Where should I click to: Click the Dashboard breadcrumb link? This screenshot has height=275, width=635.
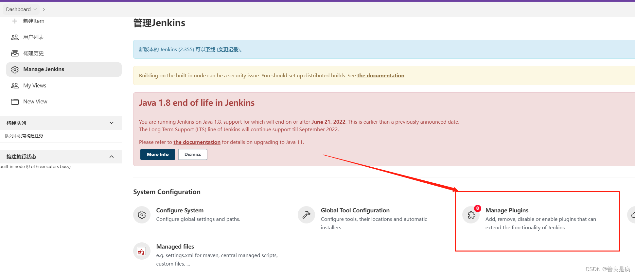[x=18, y=9]
